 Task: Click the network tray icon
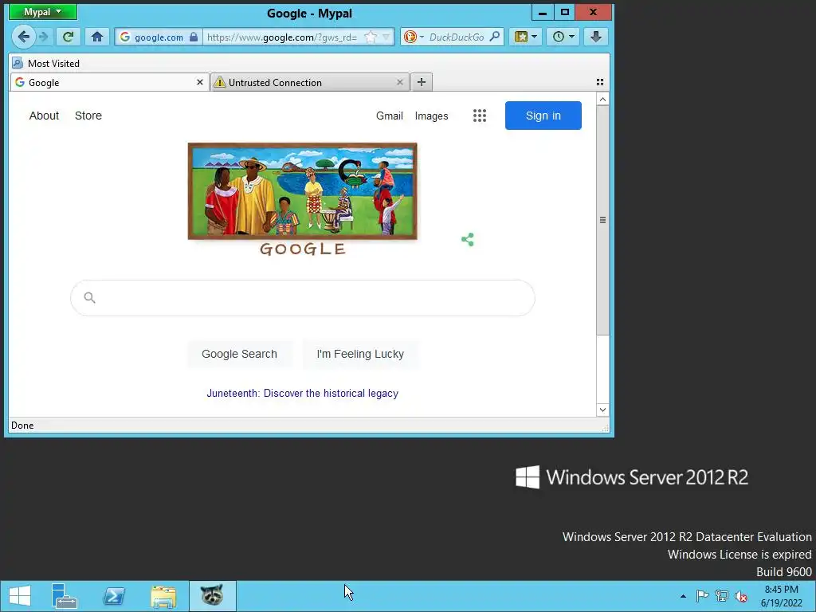click(x=722, y=596)
